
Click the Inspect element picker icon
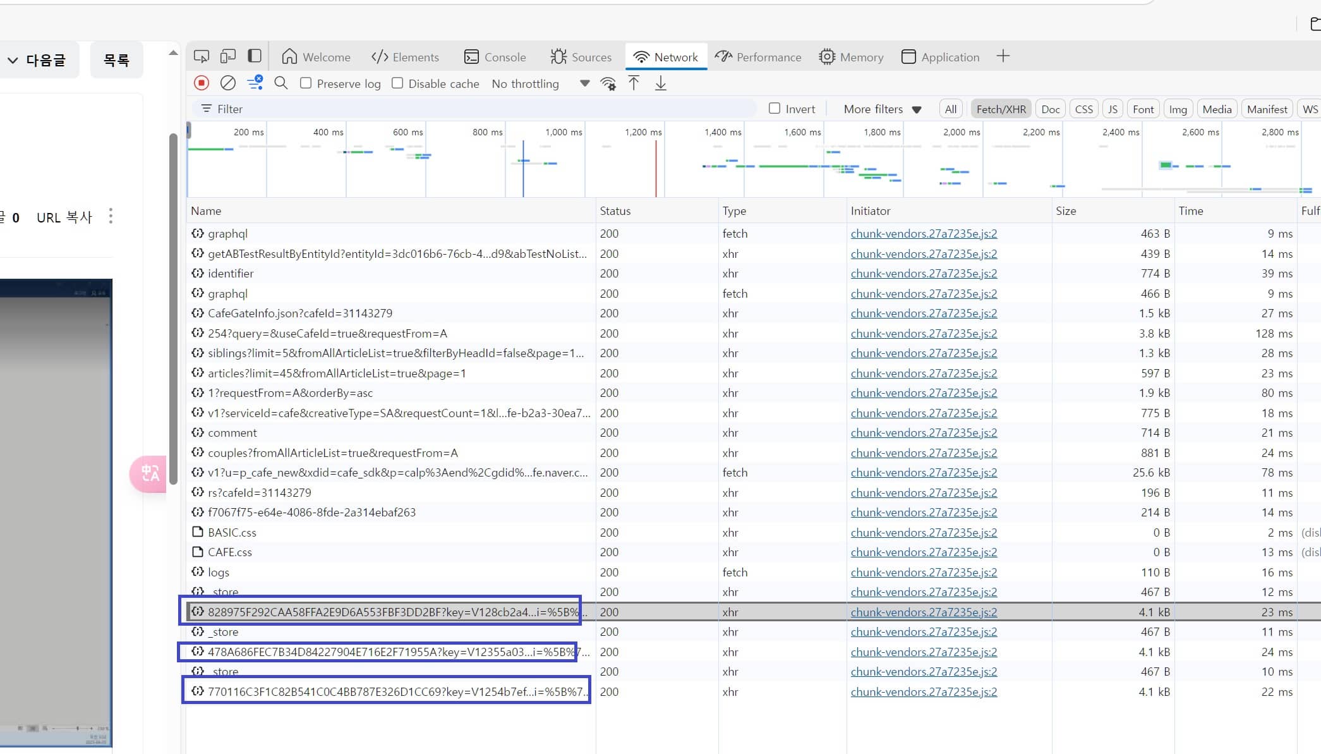point(202,57)
